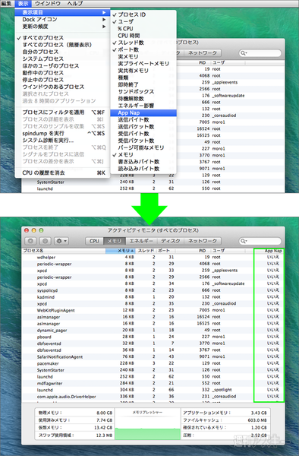Select the highlighted App Nap menu item

143,112
